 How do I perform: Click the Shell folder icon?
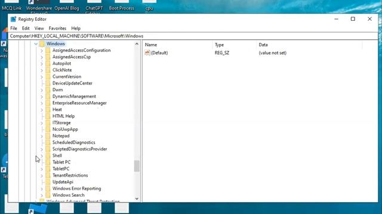click(x=48, y=156)
